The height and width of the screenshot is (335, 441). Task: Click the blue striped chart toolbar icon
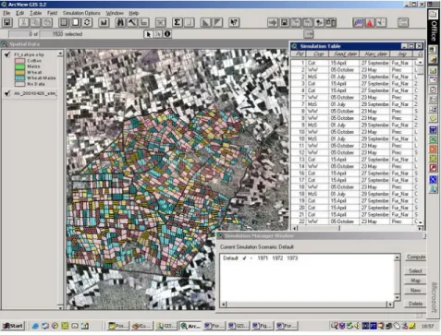[x=358, y=22]
